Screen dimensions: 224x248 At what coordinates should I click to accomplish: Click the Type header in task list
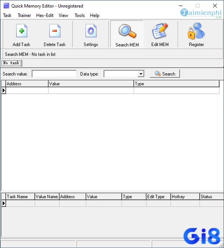point(134,197)
